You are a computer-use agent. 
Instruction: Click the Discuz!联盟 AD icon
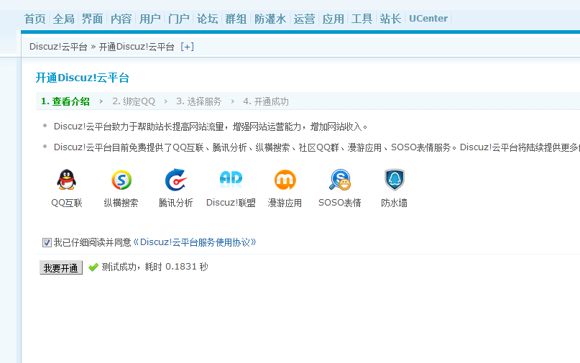pos(231,178)
